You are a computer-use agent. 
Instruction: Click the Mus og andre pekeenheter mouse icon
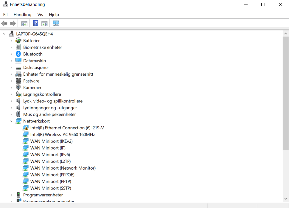coord(18,114)
